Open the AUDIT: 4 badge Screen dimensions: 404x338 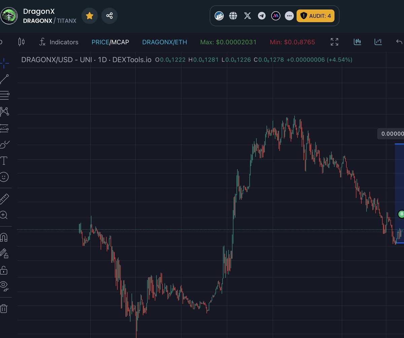tap(315, 16)
